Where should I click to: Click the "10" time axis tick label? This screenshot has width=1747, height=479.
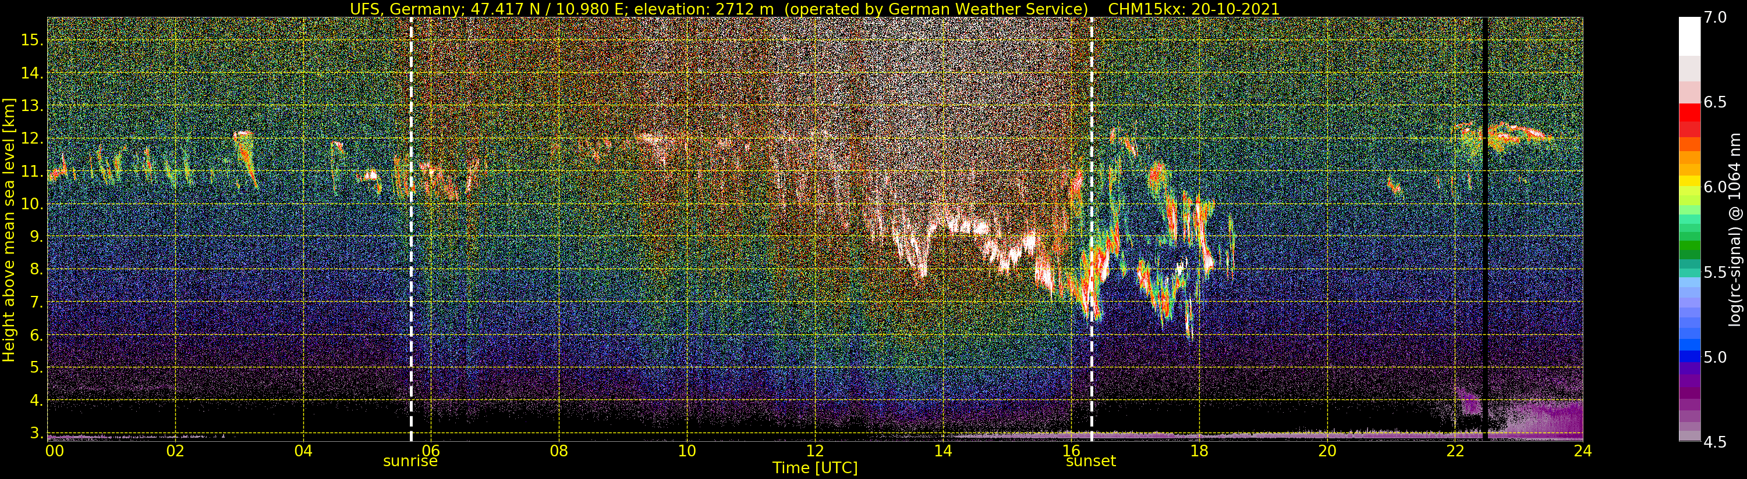coord(687,451)
